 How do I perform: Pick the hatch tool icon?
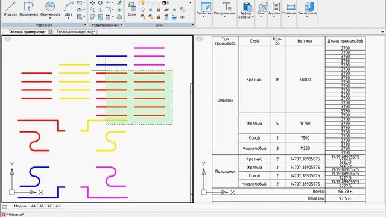point(80,17)
